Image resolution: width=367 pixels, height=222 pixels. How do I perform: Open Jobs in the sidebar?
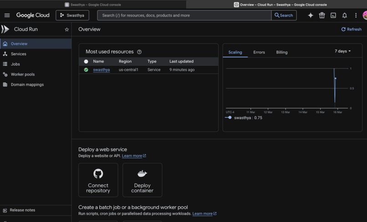click(36, 64)
